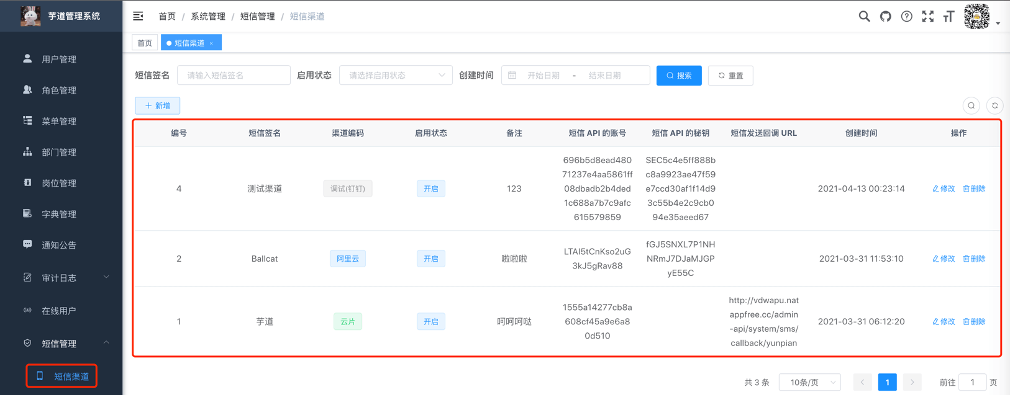Viewport: 1010px width, 395px height.
Task: Close the 短信渠道 tab
Action: (212, 43)
